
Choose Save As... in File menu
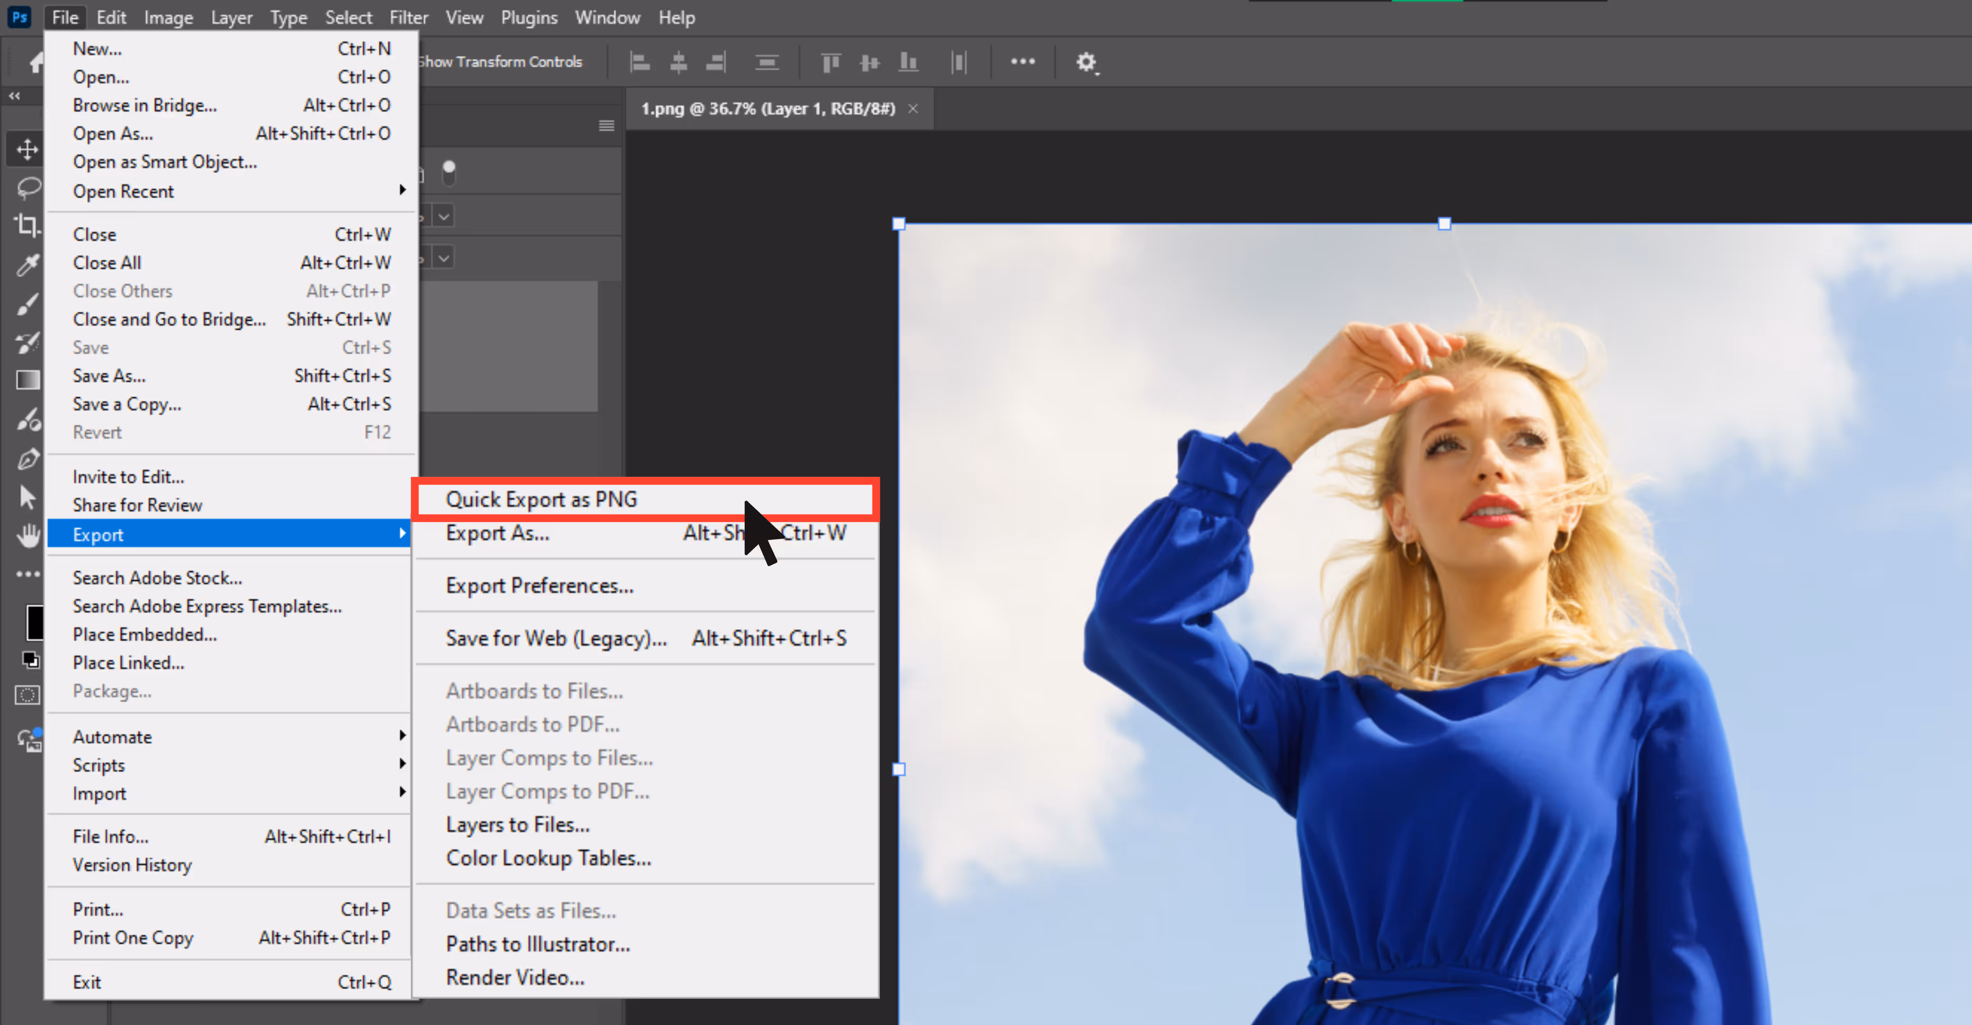tap(231, 376)
